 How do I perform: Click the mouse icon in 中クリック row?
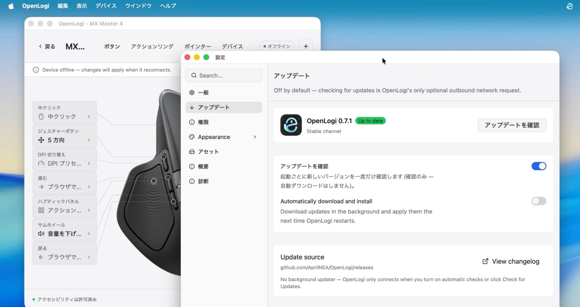[41, 117]
